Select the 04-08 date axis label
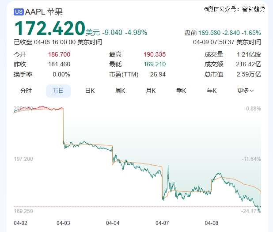 point(212,223)
